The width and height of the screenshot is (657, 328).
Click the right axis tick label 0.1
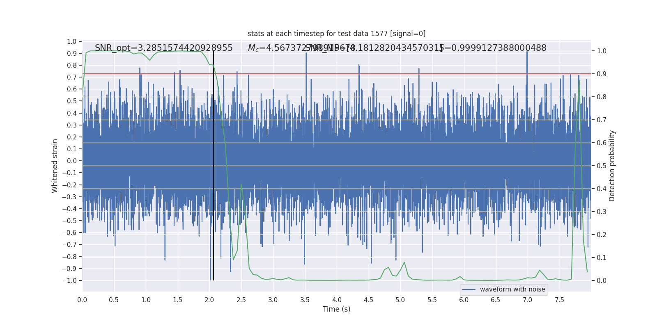602,258
